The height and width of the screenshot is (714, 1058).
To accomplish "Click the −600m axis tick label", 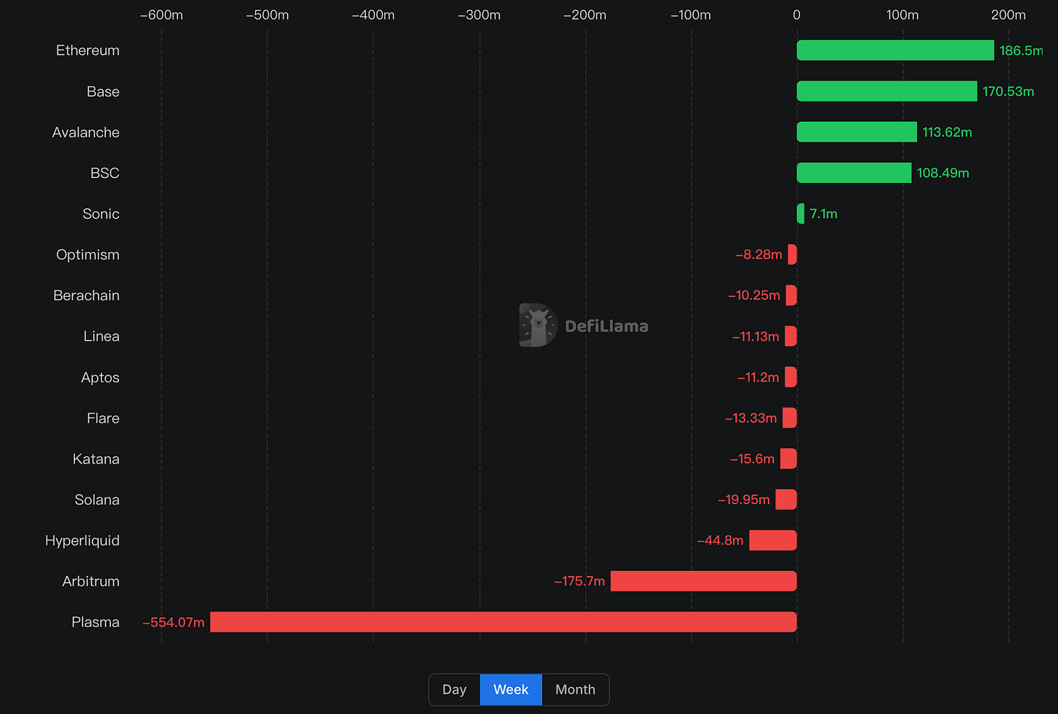I will [161, 15].
